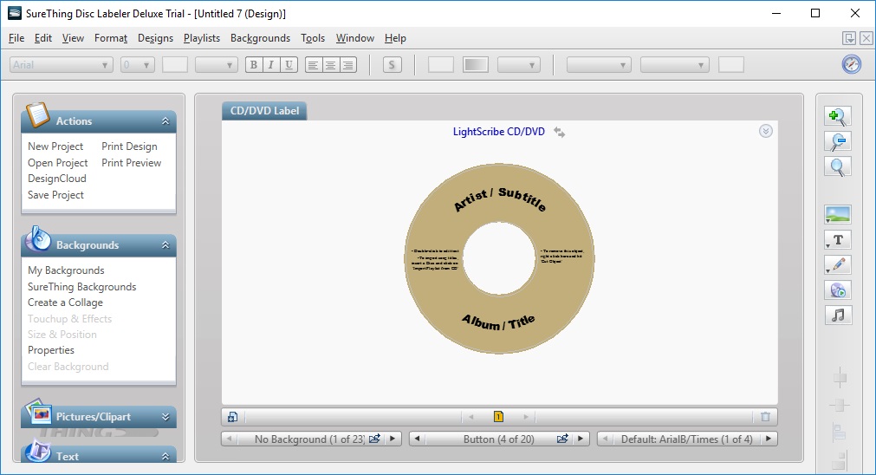Open the Arial font dropdown
Image resolution: width=876 pixels, height=475 pixels.
pyautogui.click(x=61, y=65)
